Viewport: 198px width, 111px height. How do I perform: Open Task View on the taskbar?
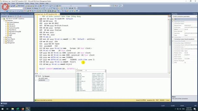point(7,109)
